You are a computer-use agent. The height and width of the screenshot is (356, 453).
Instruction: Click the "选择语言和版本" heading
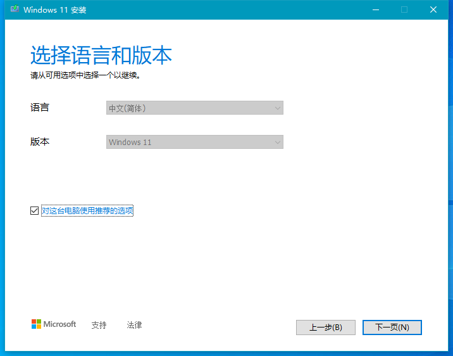pyautogui.click(x=101, y=55)
